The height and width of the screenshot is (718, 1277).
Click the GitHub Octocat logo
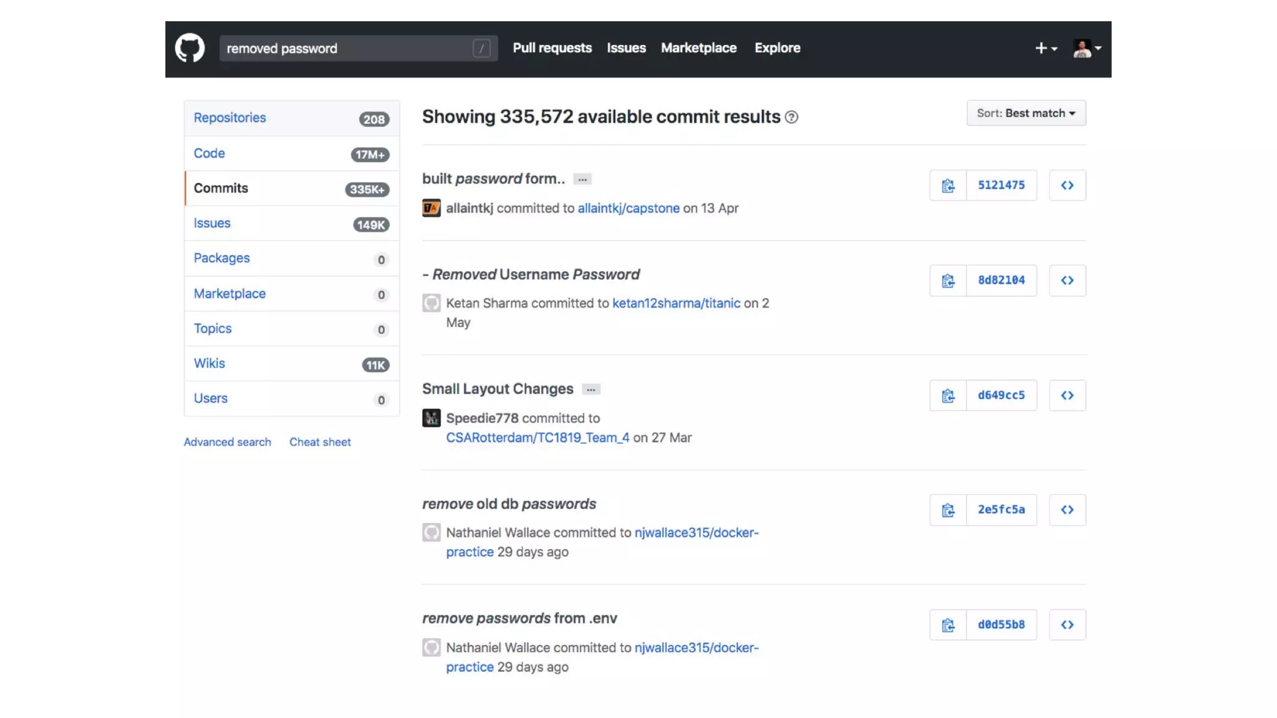coord(190,48)
